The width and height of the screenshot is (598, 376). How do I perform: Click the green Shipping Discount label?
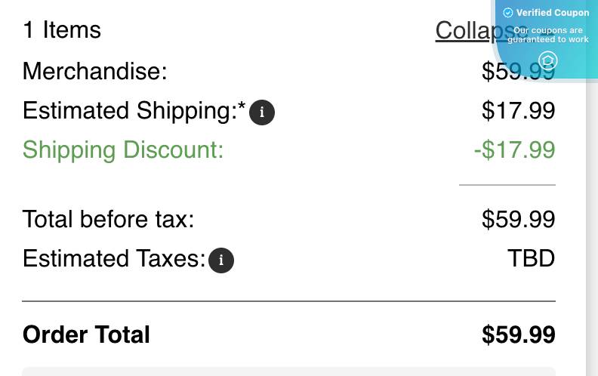[x=123, y=149]
